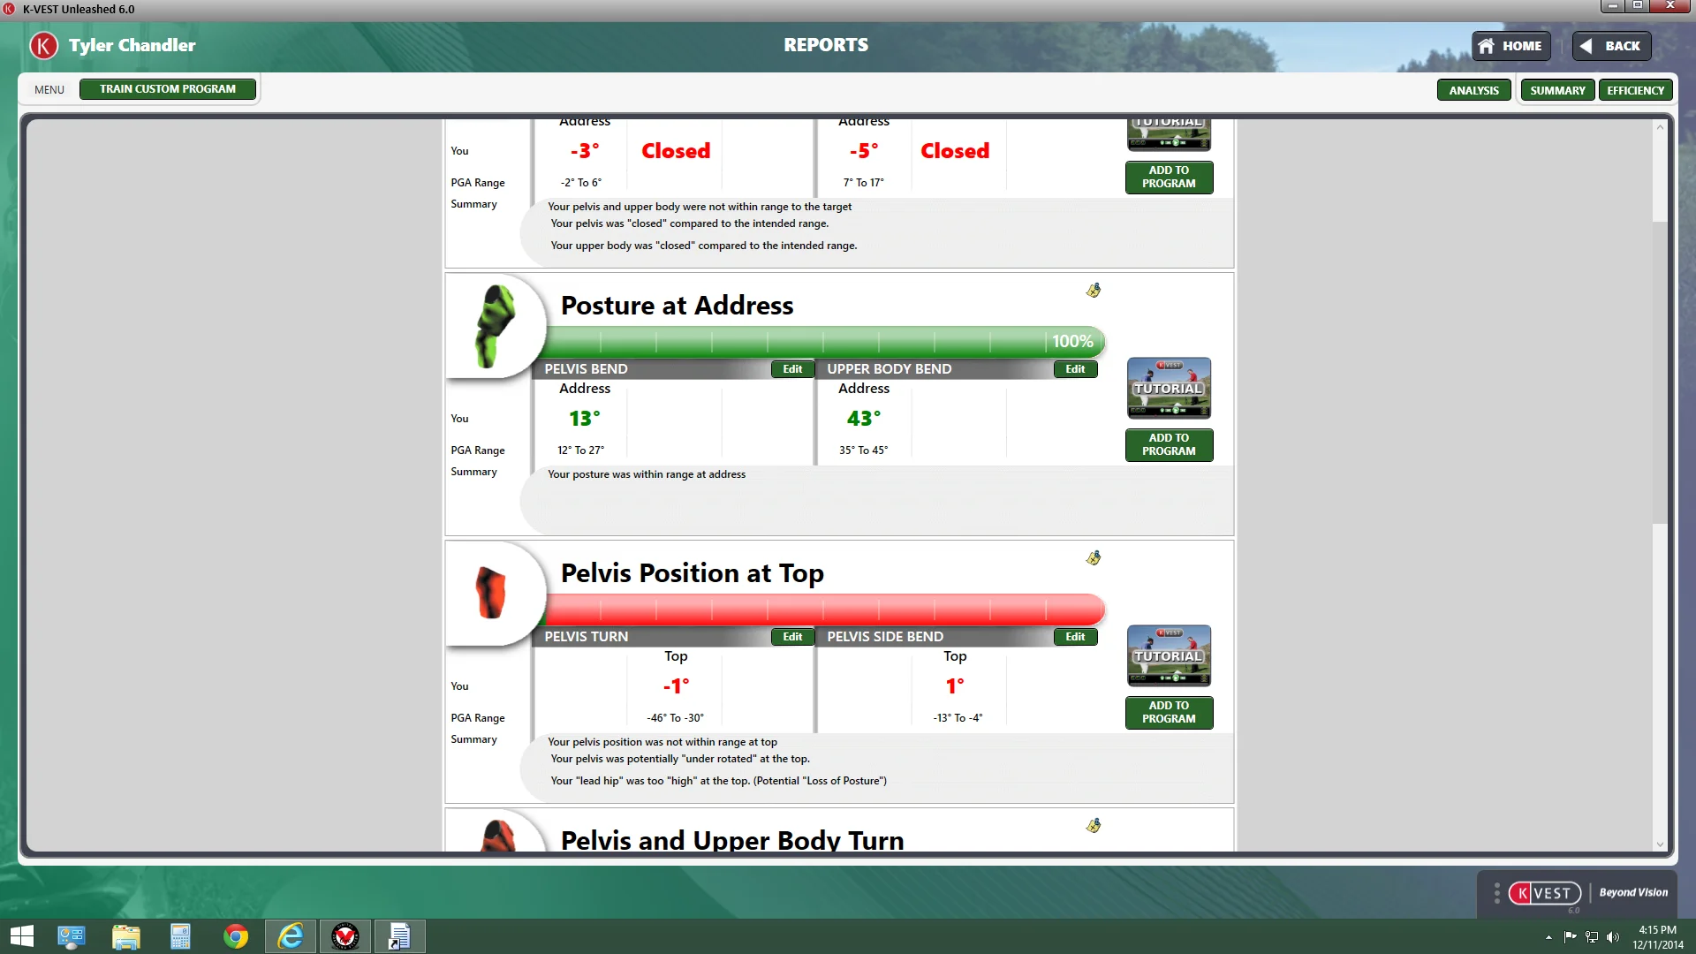This screenshot has height=954, width=1696.
Task: Click the Posture at Address 100% progress bar
Action: 821,341
